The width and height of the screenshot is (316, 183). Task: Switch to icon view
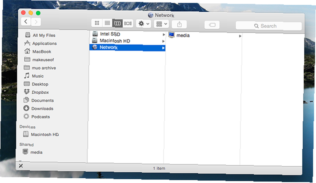[97, 23]
